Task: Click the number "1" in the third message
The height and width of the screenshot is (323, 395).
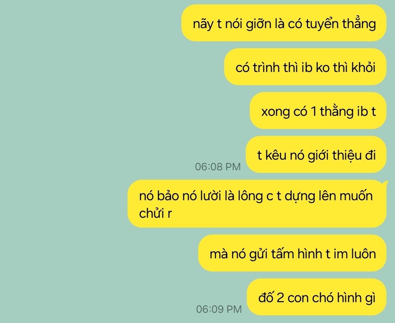Action: (x=314, y=111)
